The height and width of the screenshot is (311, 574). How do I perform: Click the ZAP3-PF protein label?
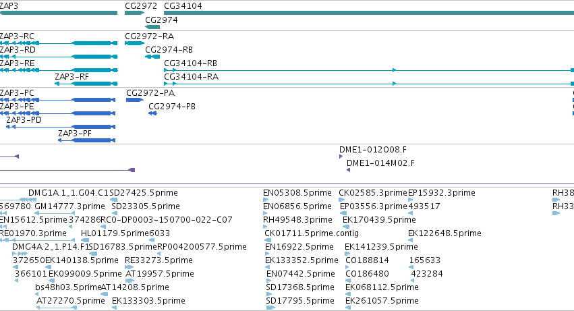tap(75, 134)
